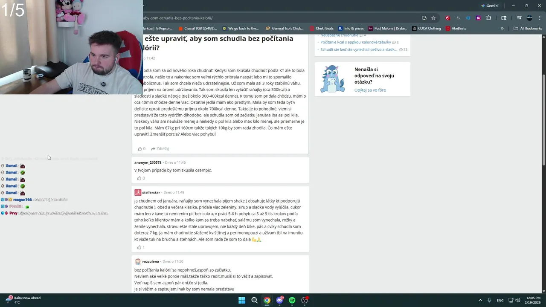
Task: Click the Prvy chat username
Action: pos(13,213)
